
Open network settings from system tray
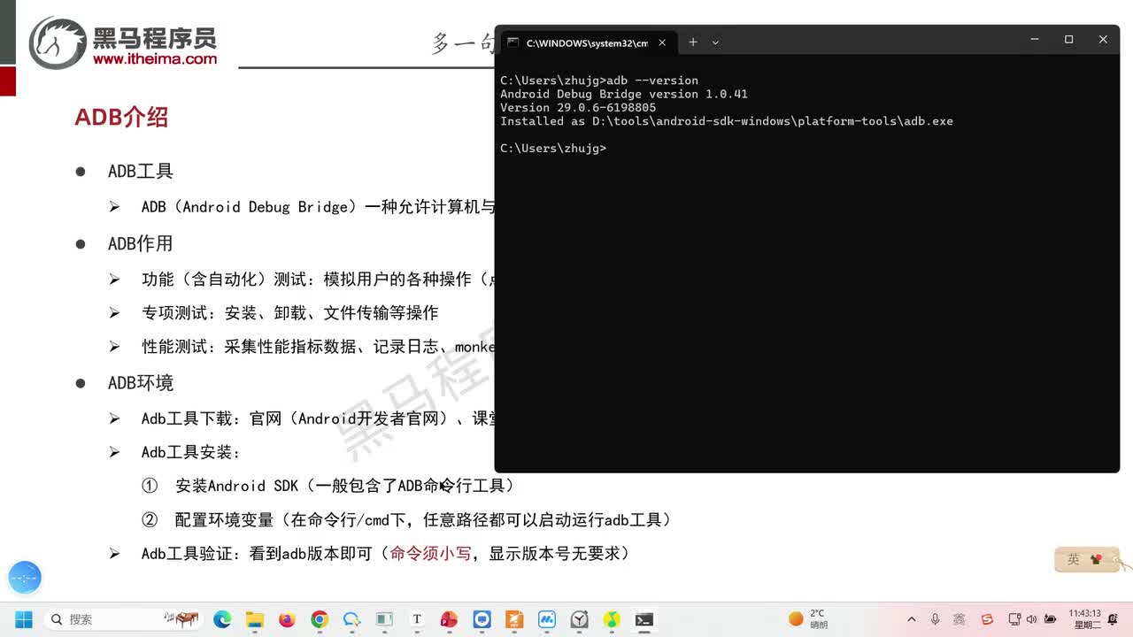[1014, 619]
